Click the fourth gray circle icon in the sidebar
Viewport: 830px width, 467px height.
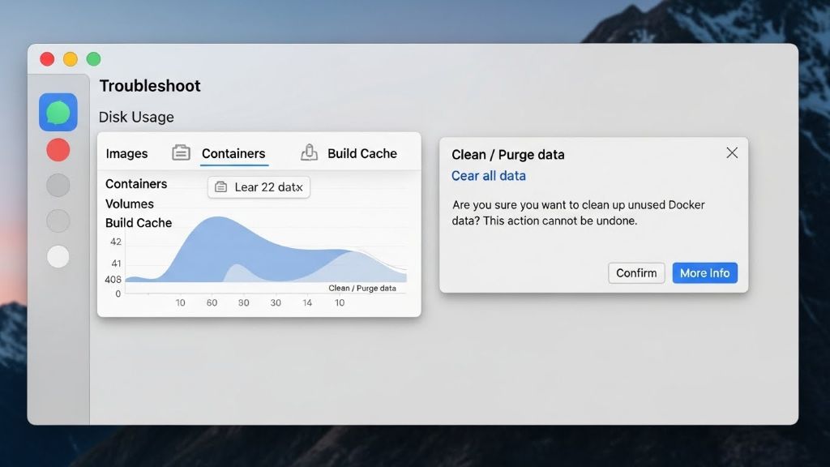coord(58,221)
